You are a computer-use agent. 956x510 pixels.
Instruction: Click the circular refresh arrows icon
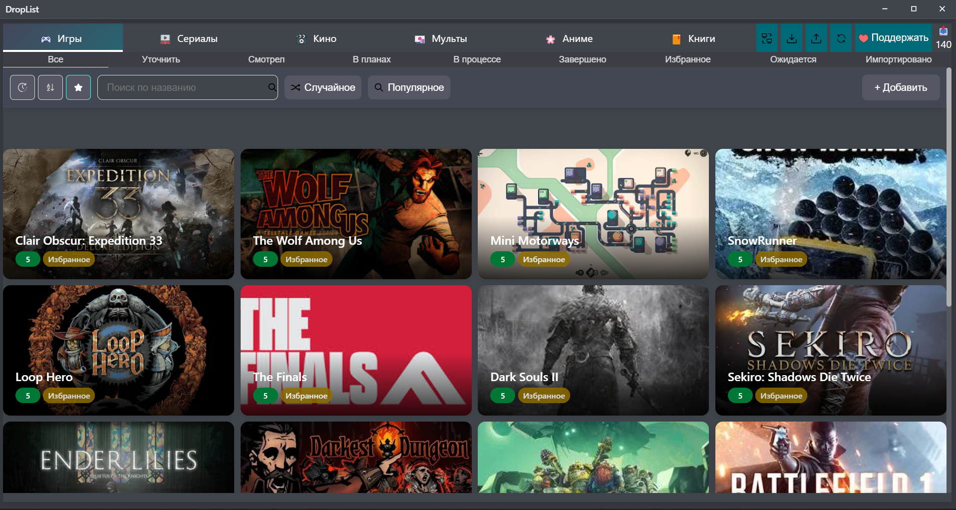tap(841, 38)
